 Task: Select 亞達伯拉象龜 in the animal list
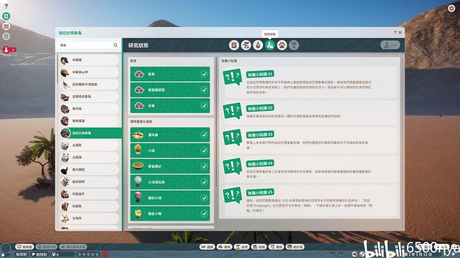pos(90,96)
